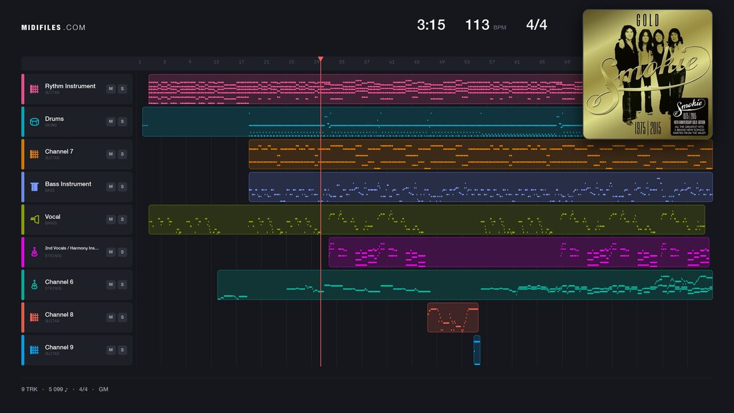Mute Channel 9
This screenshot has height=413, width=734.
tap(111, 350)
